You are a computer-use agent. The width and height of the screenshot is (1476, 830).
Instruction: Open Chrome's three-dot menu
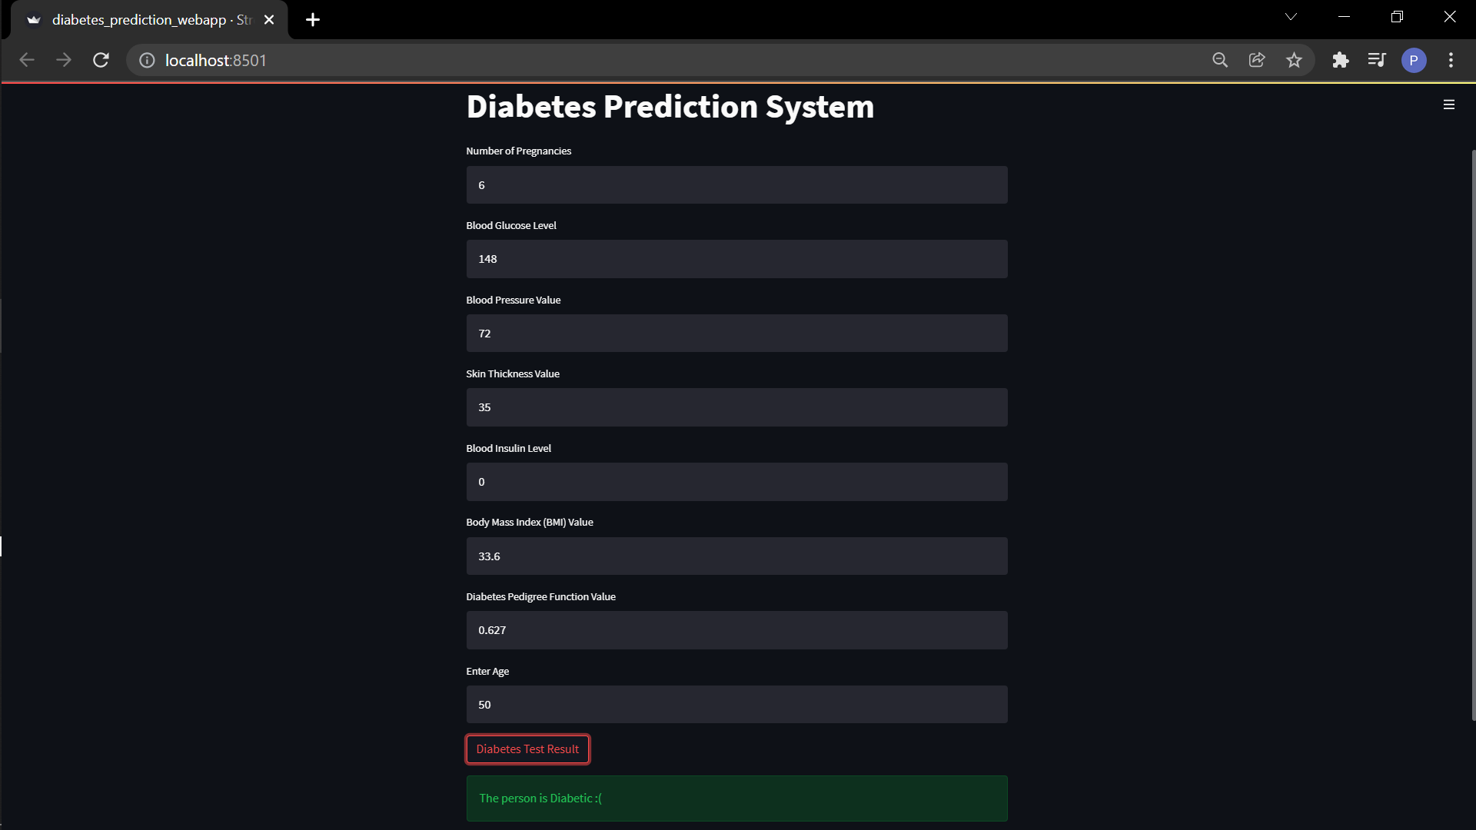click(1451, 60)
